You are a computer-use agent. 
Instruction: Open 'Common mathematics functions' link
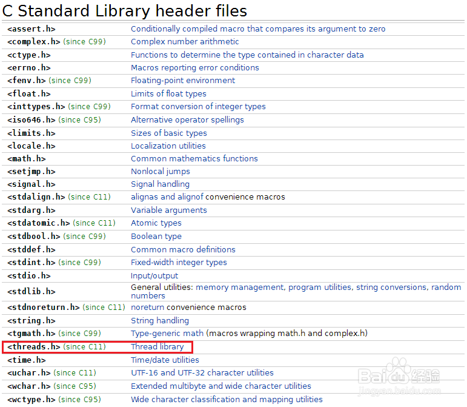tap(194, 159)
